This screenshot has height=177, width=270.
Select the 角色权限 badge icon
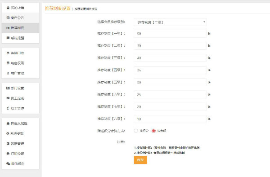coord(8,63)
